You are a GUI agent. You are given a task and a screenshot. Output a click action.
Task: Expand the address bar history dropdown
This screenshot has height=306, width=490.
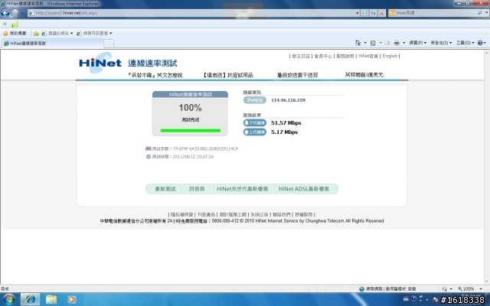[358, 13]
